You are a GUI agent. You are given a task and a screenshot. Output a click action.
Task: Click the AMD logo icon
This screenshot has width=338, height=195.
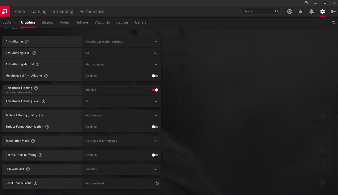5,11
